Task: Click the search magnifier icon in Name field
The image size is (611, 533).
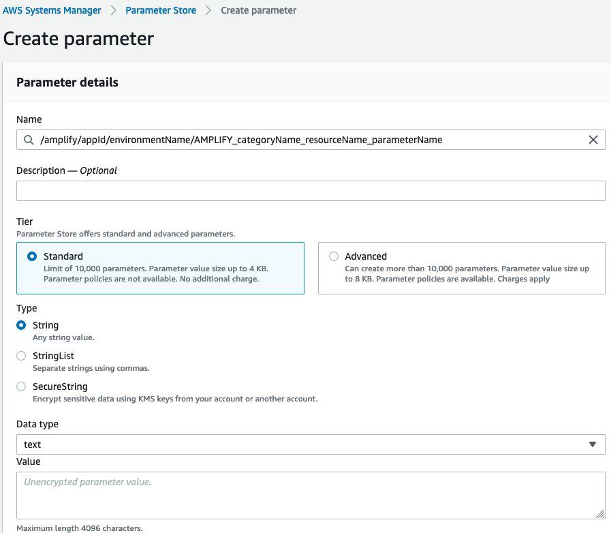Action: click(29, 140)
